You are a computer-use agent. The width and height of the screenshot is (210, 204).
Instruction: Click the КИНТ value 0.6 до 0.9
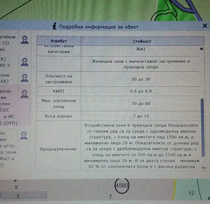(141, 91)
